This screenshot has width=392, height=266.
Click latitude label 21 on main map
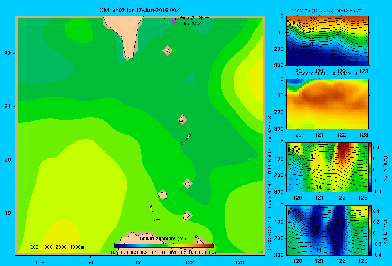click(x=8, y=106)
